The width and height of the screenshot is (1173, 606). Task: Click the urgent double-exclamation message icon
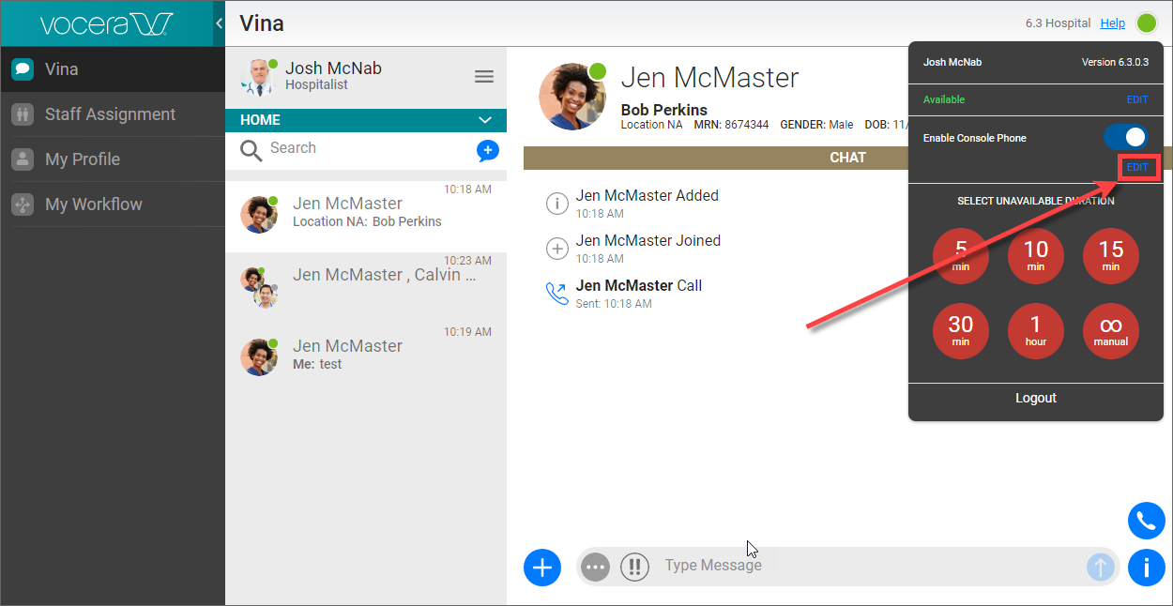tap(634, 567)
